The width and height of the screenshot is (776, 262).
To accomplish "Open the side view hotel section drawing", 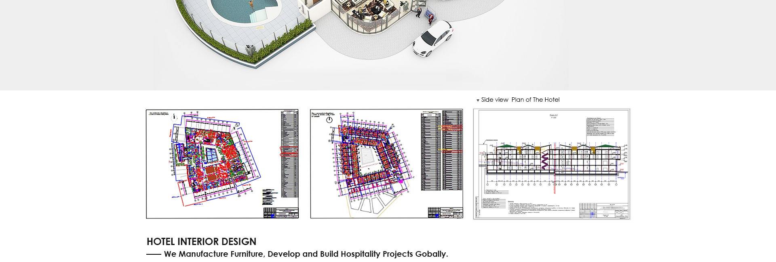I will click(x=552, y=164).
